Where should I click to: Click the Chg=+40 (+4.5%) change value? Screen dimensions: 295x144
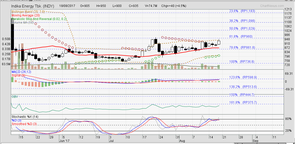pyautogui.click(x=174, y=6)
